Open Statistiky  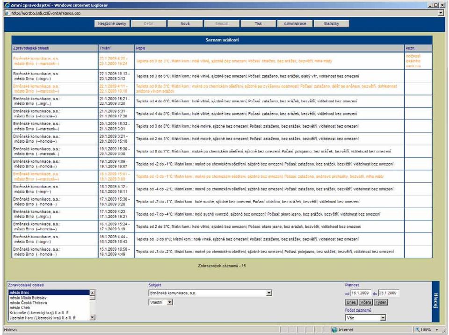click(332, 24)
